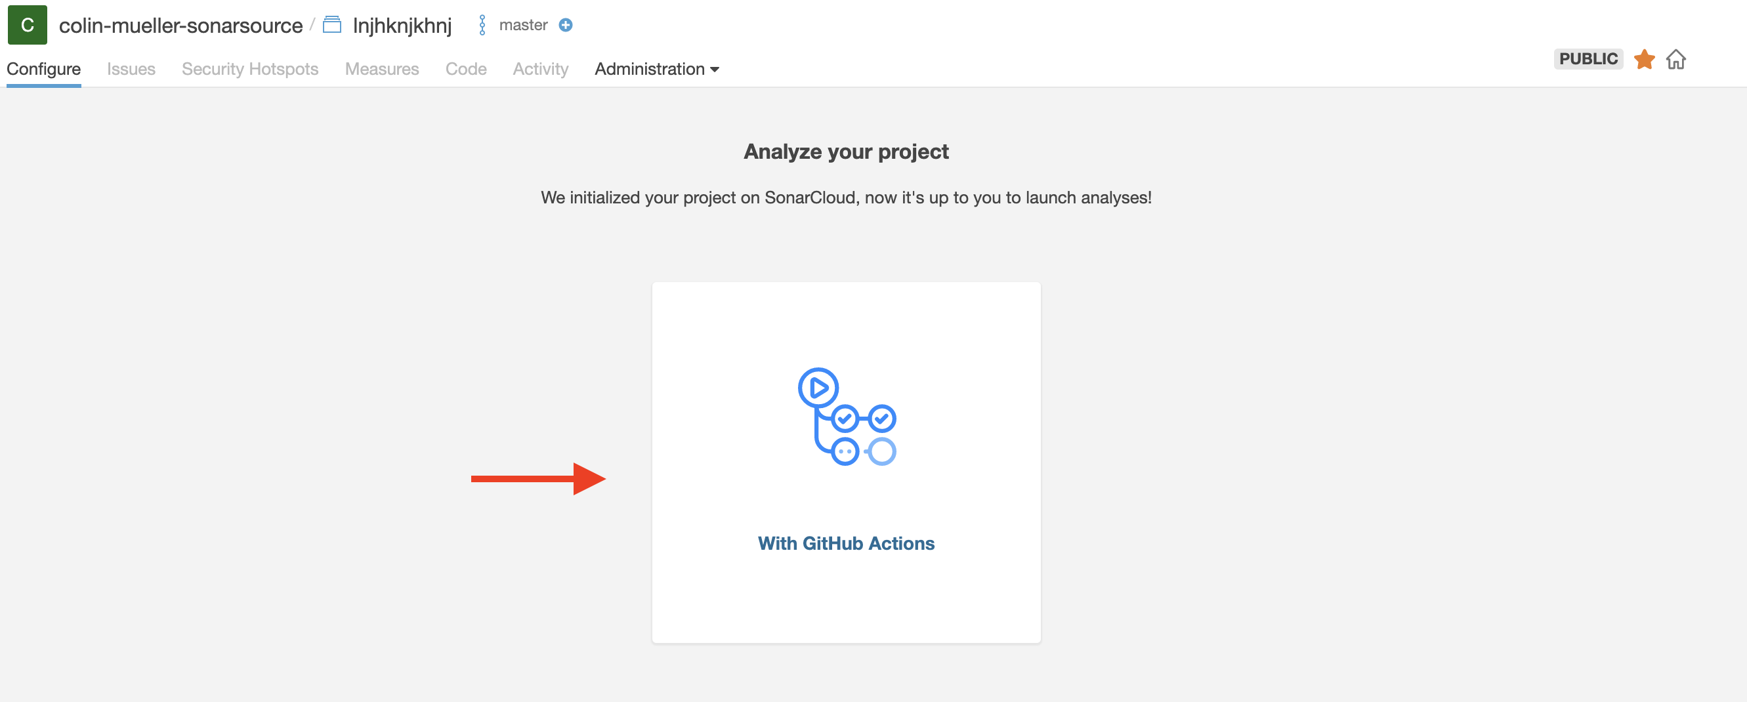
Task: Click the branch icon before master
Action: [x=482, y=25]
